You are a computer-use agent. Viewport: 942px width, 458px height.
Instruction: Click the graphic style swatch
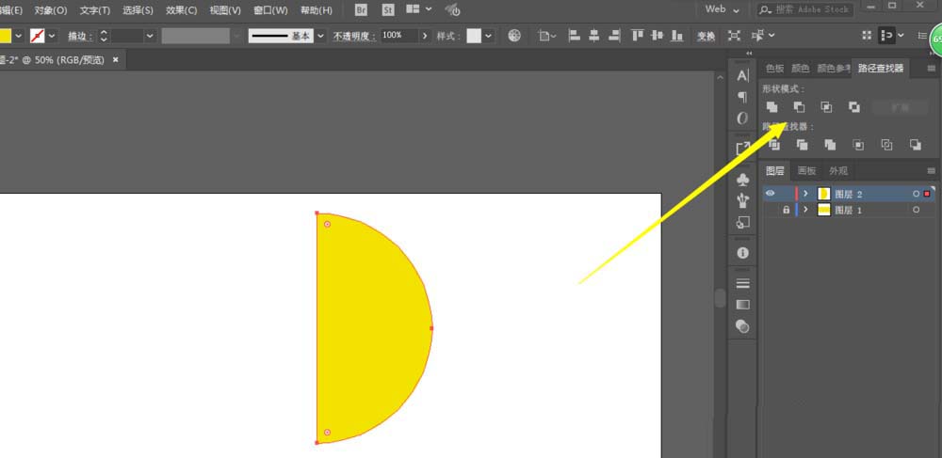tap(474, 36)
